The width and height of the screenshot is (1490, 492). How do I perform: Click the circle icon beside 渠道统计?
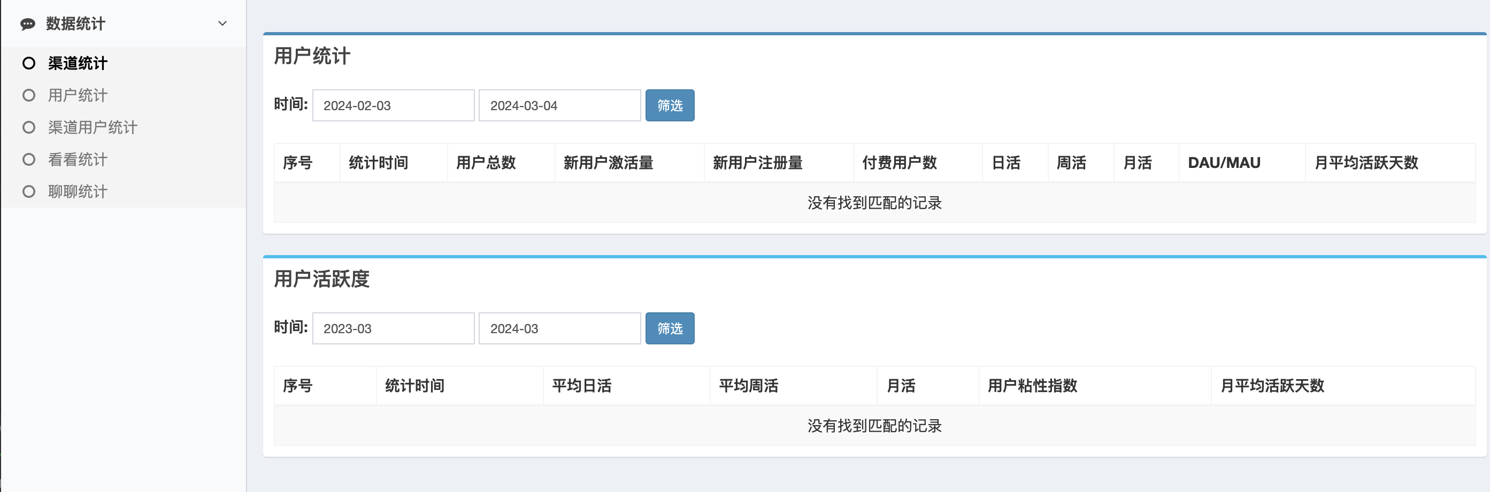click(x=29, y=63)
